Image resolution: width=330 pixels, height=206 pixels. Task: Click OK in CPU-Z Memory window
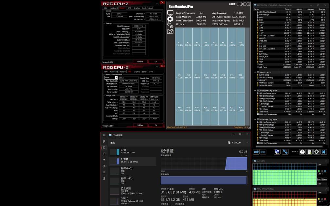(156, 61)
